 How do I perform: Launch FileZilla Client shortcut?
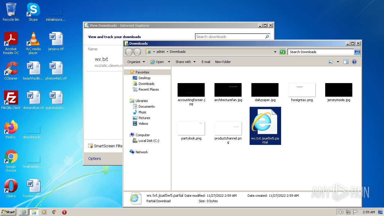click(x=11, y=100)
